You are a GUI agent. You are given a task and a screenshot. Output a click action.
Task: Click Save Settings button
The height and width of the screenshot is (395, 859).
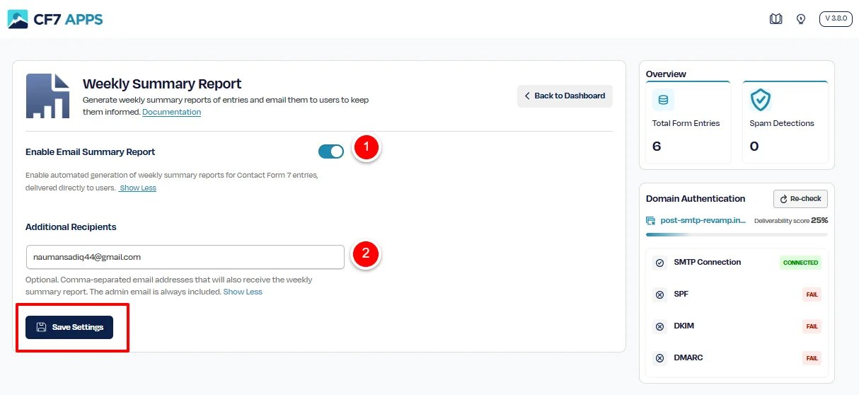(69, 327)
